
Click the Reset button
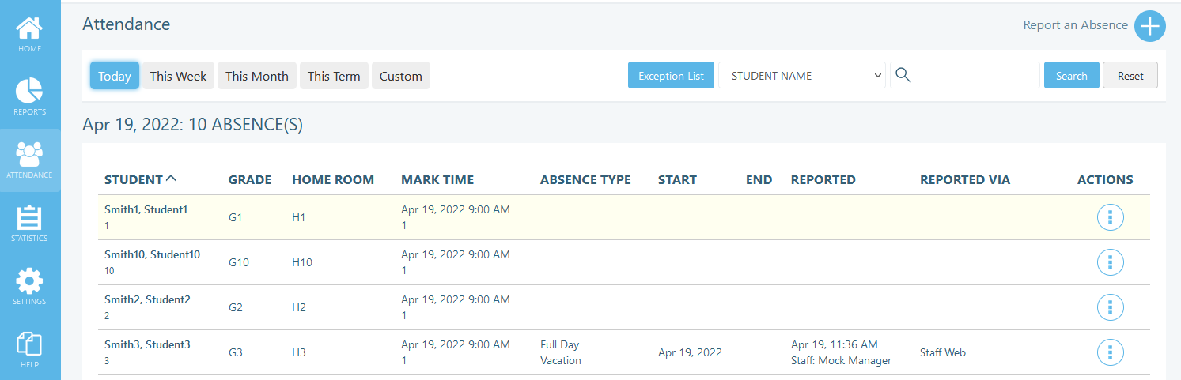click(1130, 76)
